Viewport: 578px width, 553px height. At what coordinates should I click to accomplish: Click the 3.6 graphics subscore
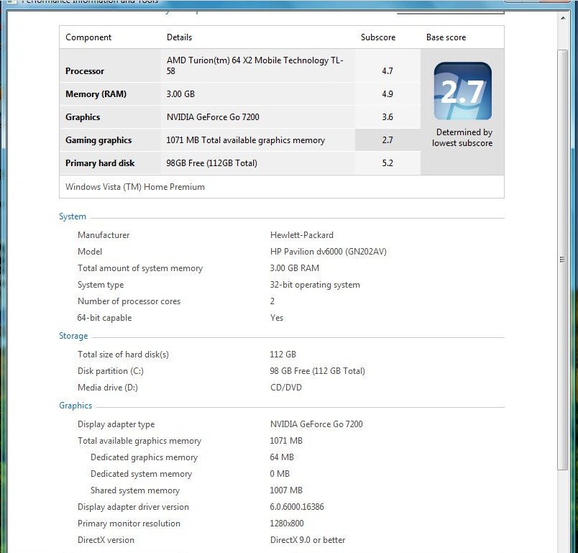tap(387, 117)
